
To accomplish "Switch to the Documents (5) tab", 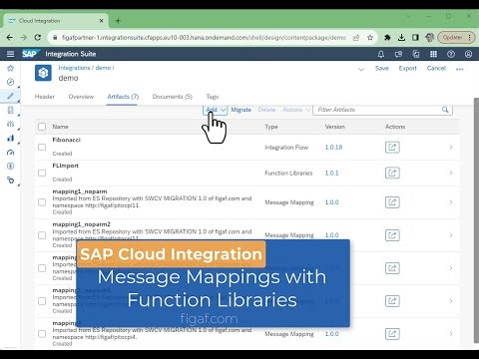I will pos(173,97).
